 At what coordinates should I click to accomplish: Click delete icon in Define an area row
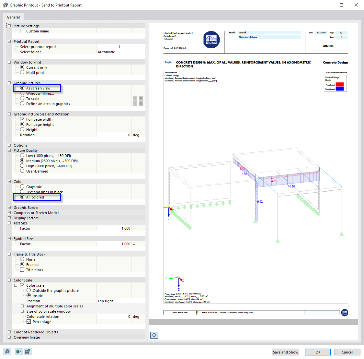141,103
